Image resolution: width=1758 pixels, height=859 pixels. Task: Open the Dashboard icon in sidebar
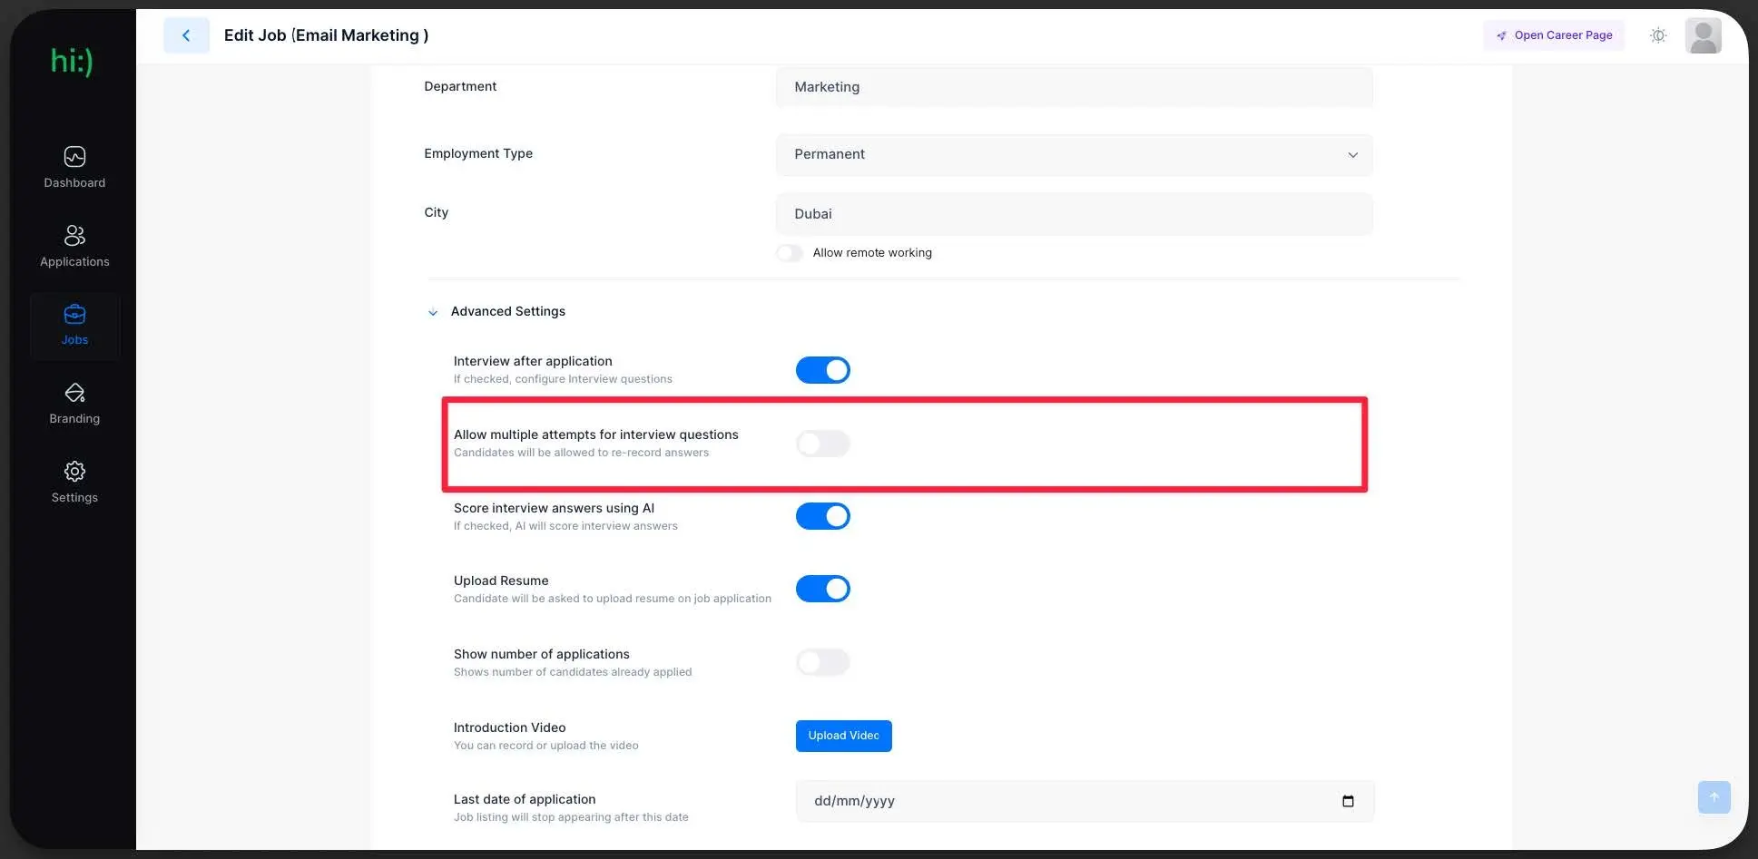click(74, 157)
